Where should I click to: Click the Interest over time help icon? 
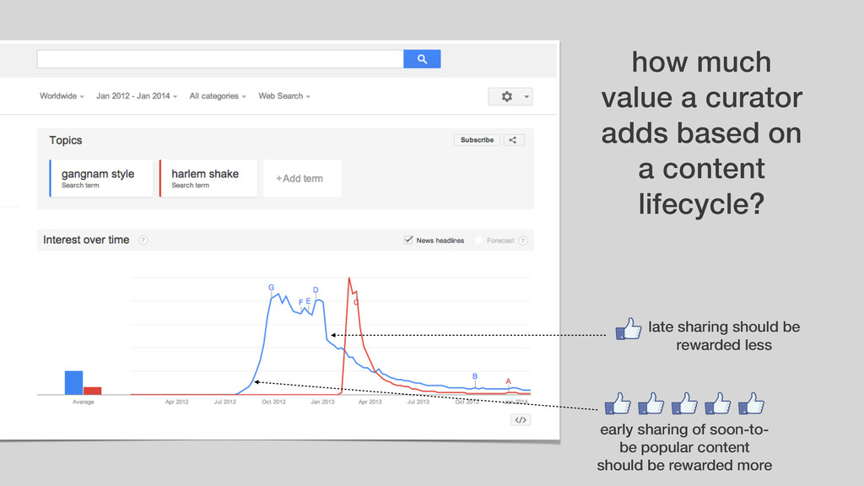(143, 240)
